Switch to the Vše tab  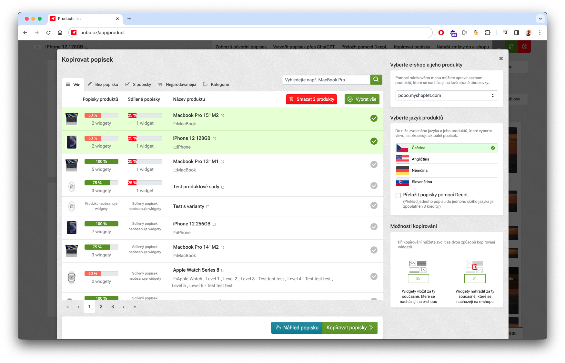[x=73, y=85]
